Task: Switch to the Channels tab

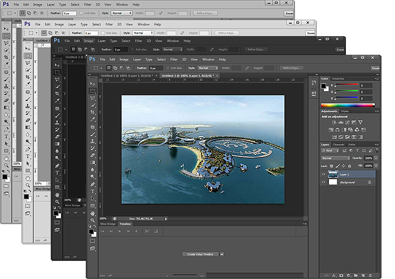Action: (339, 145)
